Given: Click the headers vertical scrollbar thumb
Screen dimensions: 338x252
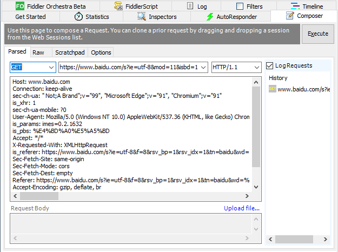Looking at the screenshot, I should tap(256, 127).
